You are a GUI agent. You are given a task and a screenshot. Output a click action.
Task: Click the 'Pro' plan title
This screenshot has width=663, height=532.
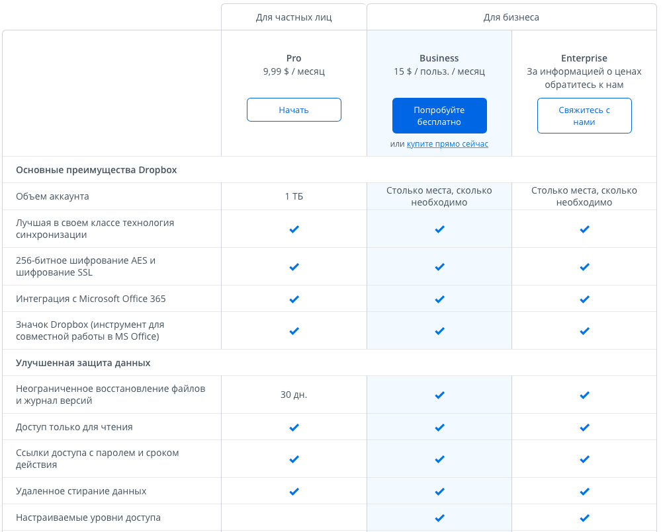pos(294,58)
